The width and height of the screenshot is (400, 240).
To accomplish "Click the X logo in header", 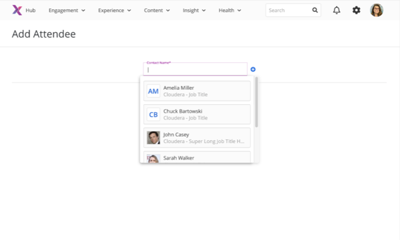I will point(17,10).
